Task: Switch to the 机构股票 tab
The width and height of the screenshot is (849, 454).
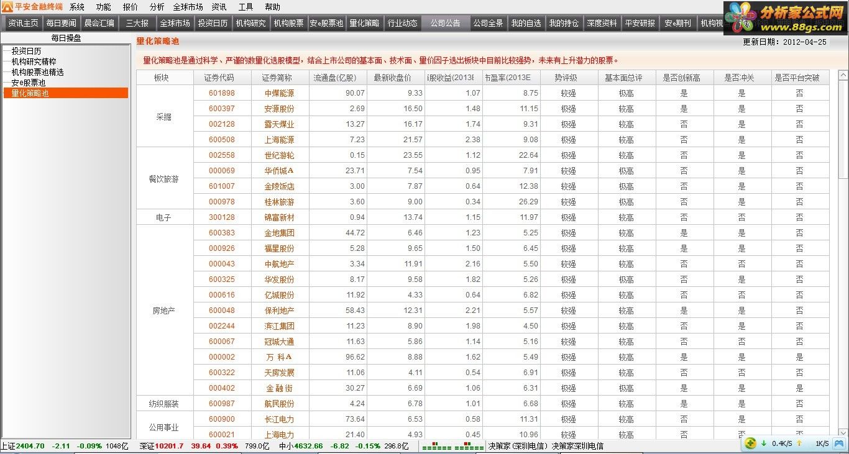Action: [288, 23]
